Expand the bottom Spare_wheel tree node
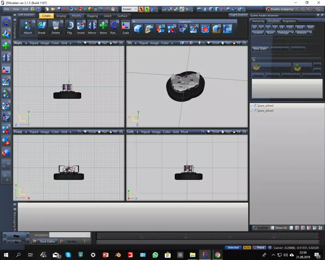Image resolution: width=325 pixels, height=260 pixels. coord(251,110)
